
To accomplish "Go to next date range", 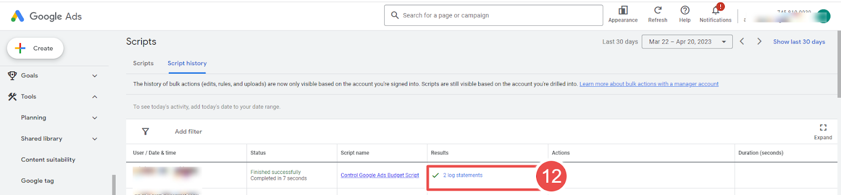I will coord(759,42).
